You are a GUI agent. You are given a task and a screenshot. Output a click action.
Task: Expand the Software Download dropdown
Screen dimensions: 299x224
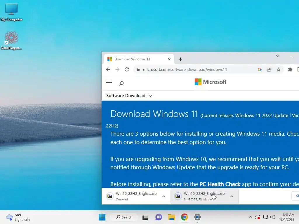click(x=129, y=96)
